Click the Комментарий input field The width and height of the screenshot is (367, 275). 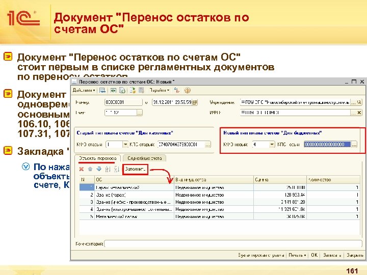[x=233, y=244]
